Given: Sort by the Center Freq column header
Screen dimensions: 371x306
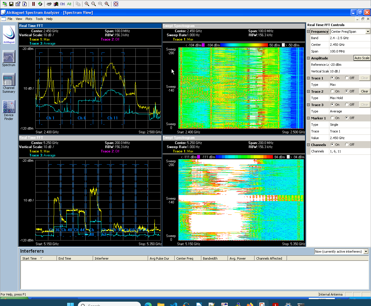Looking at the screenshot, I should tap(188, 258).
